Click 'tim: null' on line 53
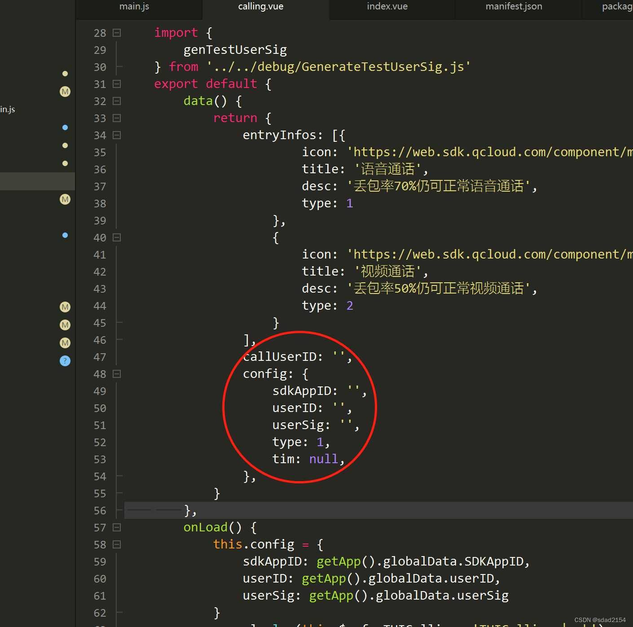633x627 pixels. click(x=305, y=459)
